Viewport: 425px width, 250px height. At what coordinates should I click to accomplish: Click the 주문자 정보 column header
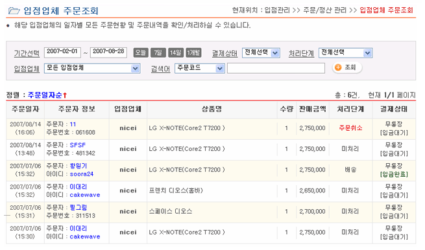coord(77,109)
